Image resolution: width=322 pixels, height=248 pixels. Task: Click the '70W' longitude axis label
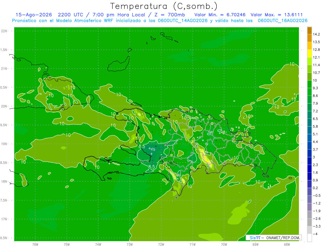click(224, 244)
